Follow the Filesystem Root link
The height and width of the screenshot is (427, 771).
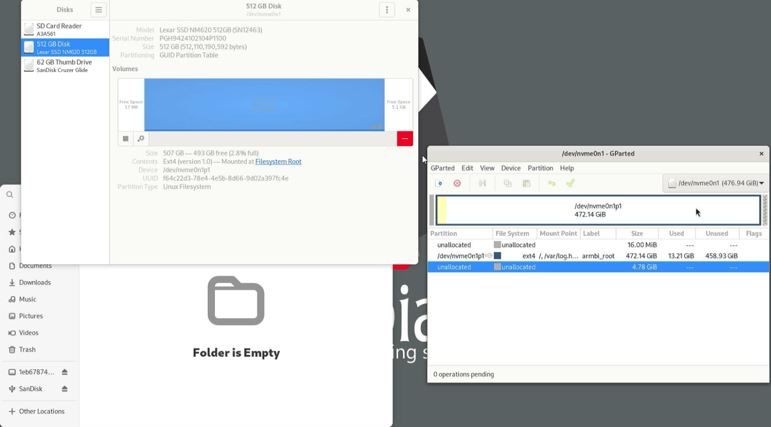pos(278,162)
